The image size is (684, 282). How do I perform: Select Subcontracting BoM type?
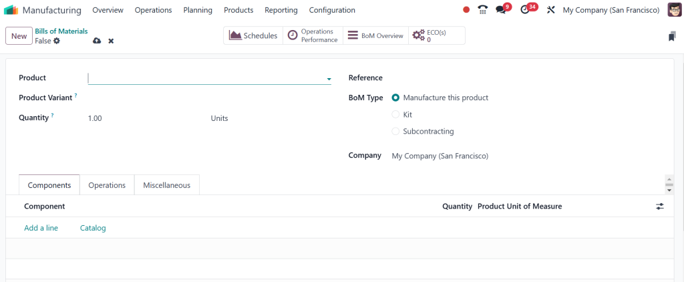click(x=395, y=131)
